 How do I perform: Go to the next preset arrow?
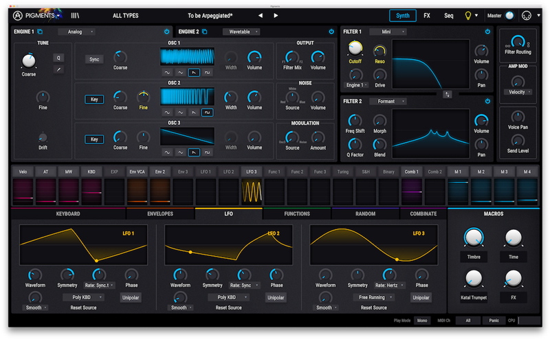coord(276,15)
